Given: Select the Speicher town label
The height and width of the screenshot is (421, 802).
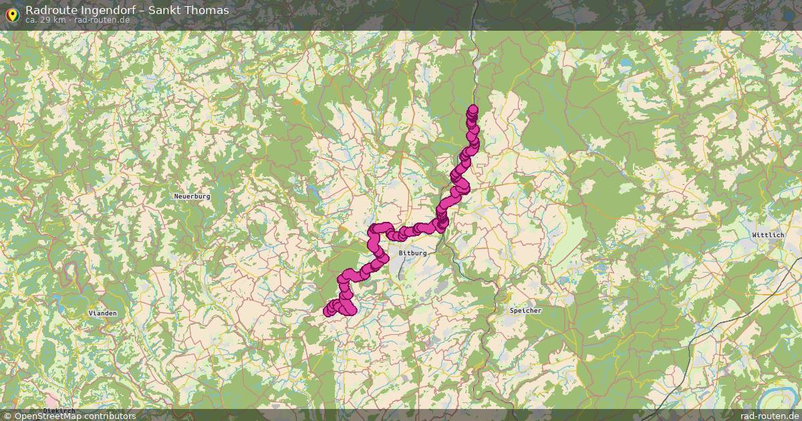Looking at the screenshot, I should (x=526, y=311).
